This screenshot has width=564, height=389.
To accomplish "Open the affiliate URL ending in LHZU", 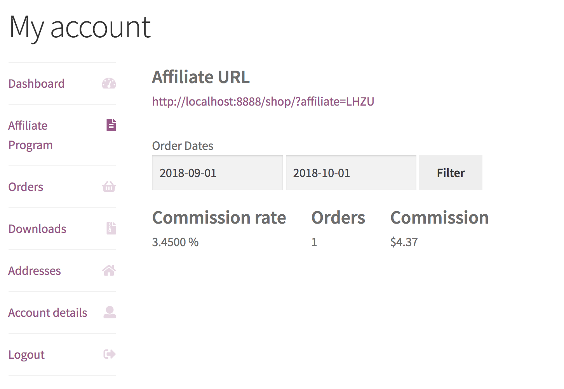I will pos(263,101).
